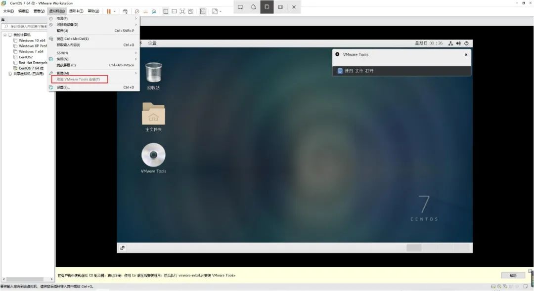Expand the 可移动设备(D) submenu entry
Screen dimensions: 534x291
tap(93, 25)
